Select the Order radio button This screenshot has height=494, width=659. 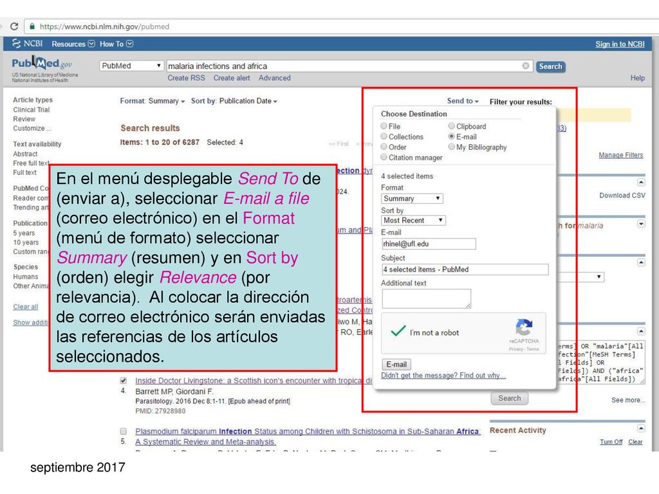coord(384,147)
